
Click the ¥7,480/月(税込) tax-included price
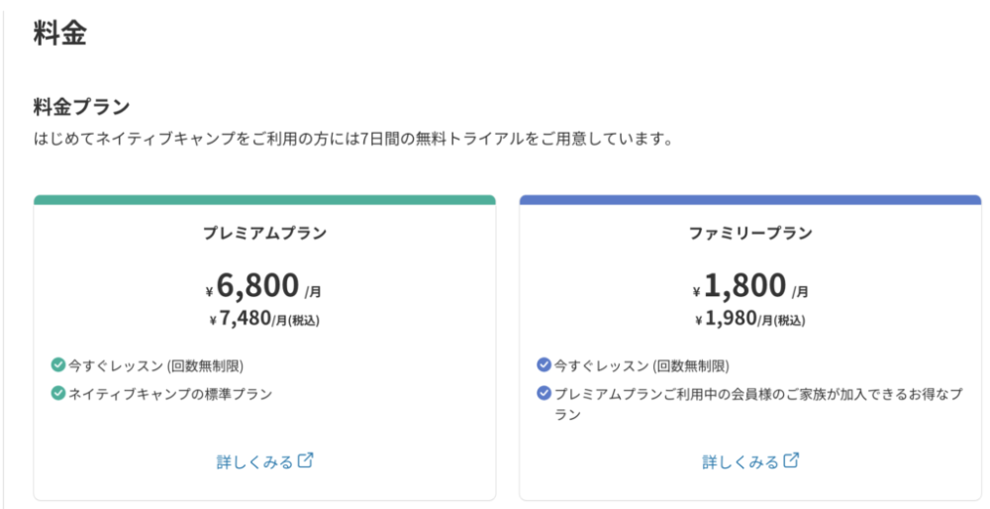(264, 319)
